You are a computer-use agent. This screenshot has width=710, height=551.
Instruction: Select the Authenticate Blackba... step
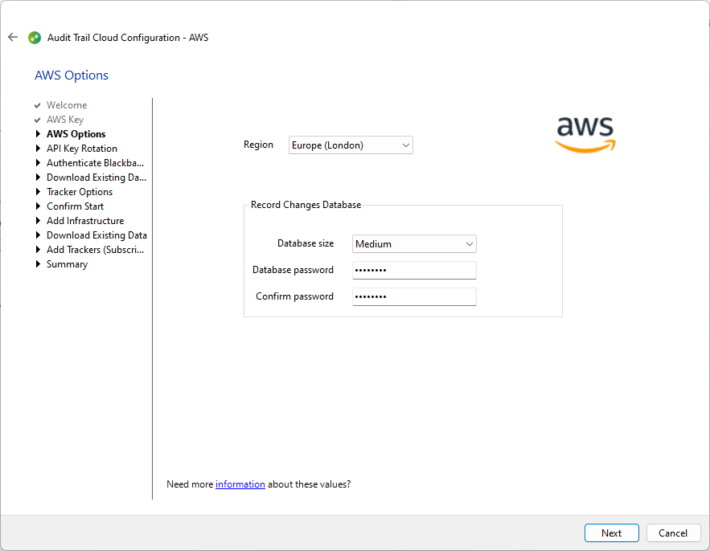click(95, 163)
